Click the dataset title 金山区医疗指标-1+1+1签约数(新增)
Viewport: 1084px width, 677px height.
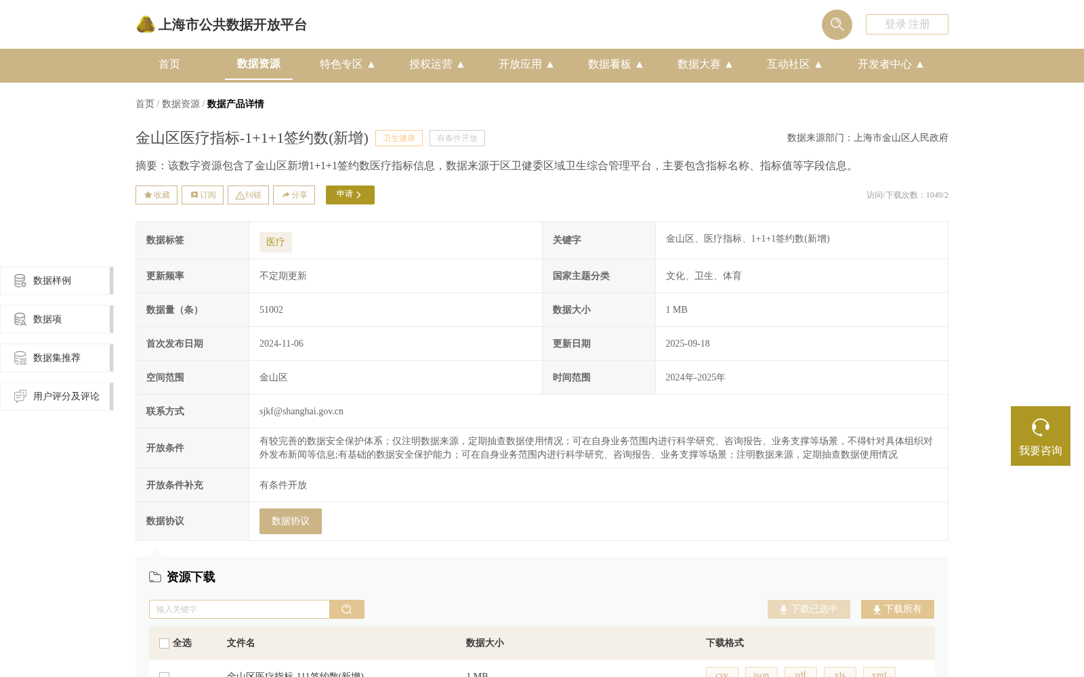tap(252, 138)
